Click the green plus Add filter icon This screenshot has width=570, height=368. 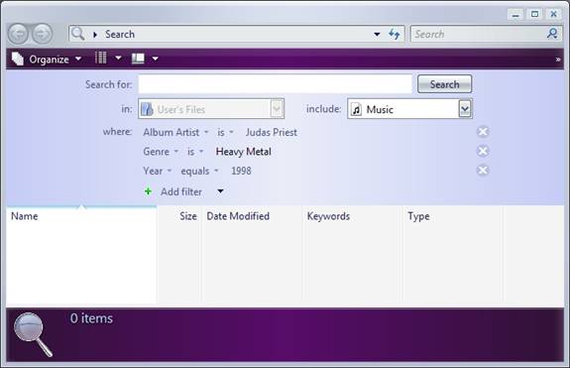(x=148, y=191)
